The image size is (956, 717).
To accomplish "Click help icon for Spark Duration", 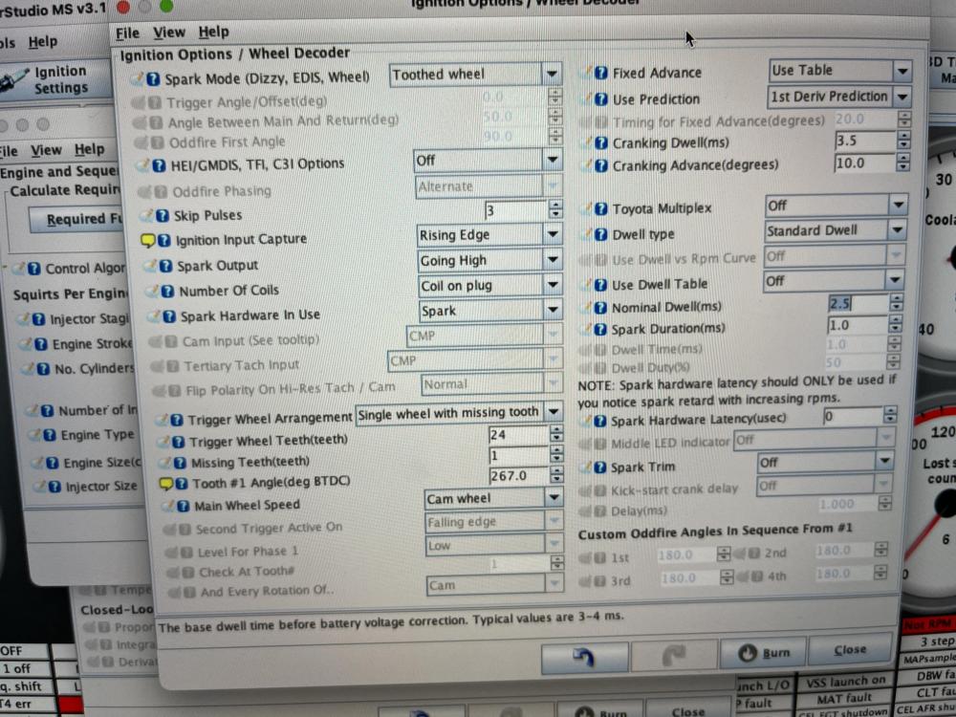I will pos(600,330).
